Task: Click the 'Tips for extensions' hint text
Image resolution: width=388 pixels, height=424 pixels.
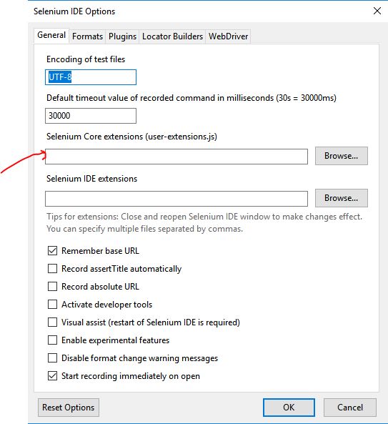Action: tap(204, 222)
